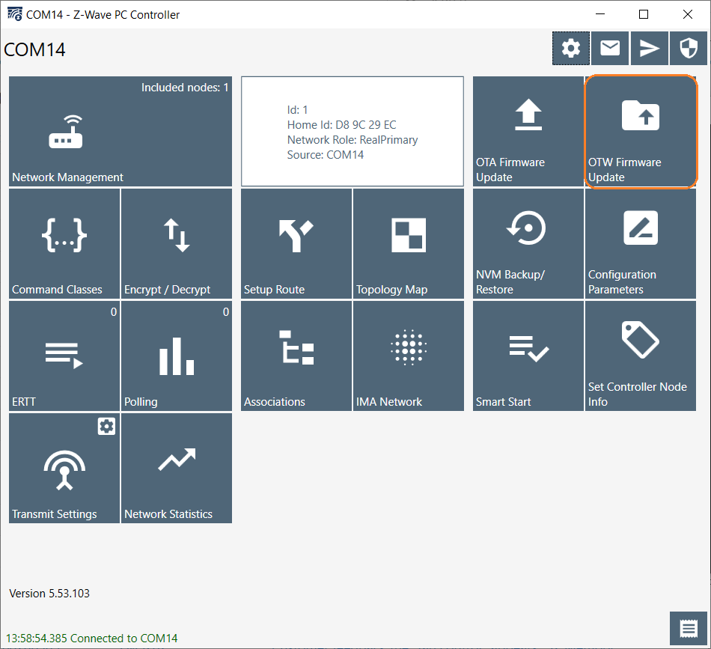
Task: Open Set Controller Node Info
Action: (x=641, y=356)
